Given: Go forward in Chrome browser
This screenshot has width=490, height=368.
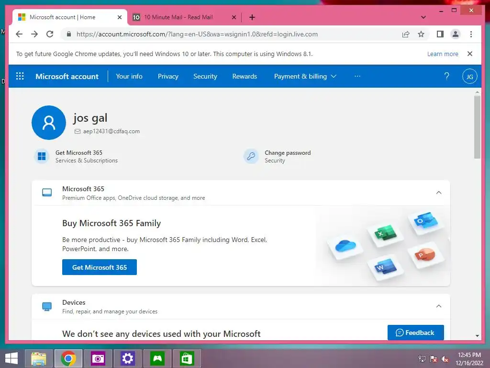Looking at the screenshot, I should coord(34,34).
